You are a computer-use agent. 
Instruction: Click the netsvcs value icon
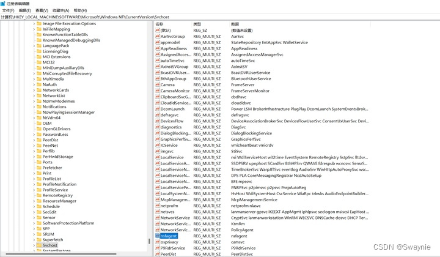point(158,212)
